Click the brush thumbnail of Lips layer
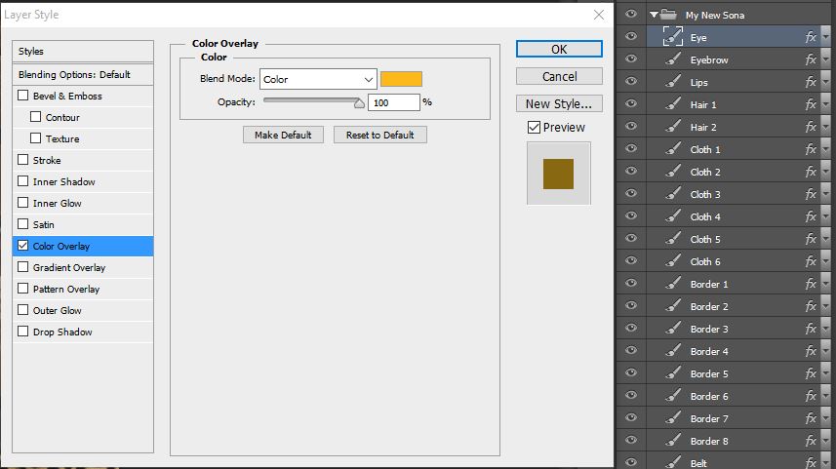836x469 pixels. (x=673, y=83)
